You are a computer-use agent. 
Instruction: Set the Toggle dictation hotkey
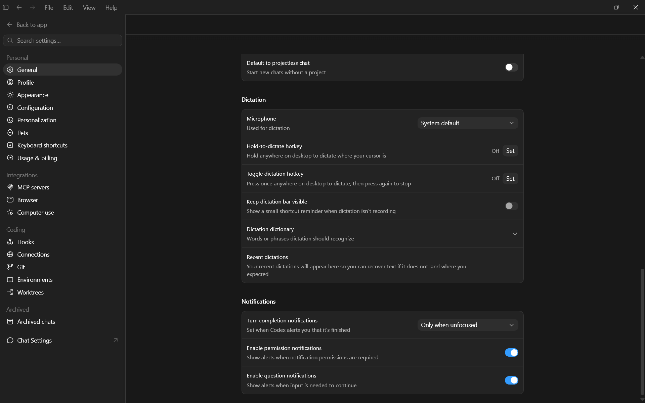coord(510,178)
